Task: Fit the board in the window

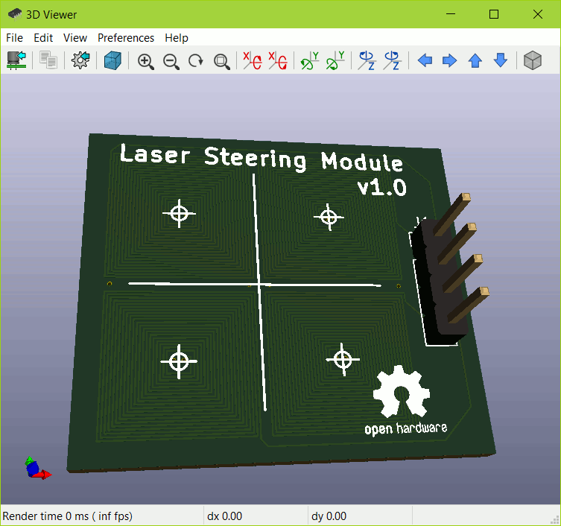Action: 221,61
